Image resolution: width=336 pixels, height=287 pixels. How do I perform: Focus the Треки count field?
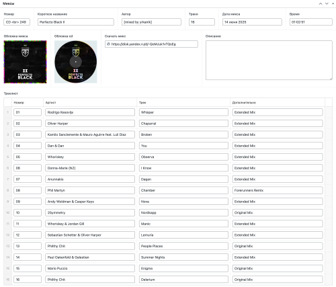[x=202, y=22]
